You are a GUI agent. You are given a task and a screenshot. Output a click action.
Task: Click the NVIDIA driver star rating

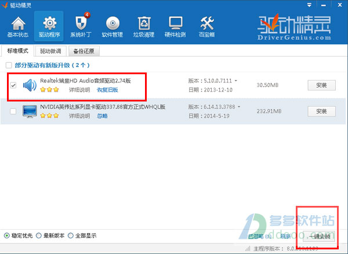click(x=49, y=115)
